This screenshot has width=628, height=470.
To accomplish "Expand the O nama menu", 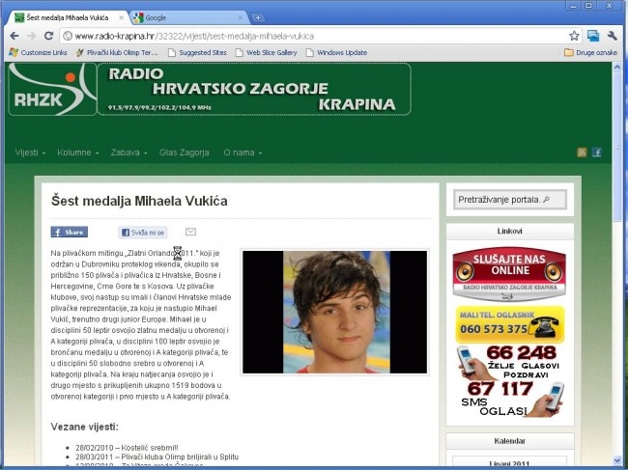I will 243,152.
